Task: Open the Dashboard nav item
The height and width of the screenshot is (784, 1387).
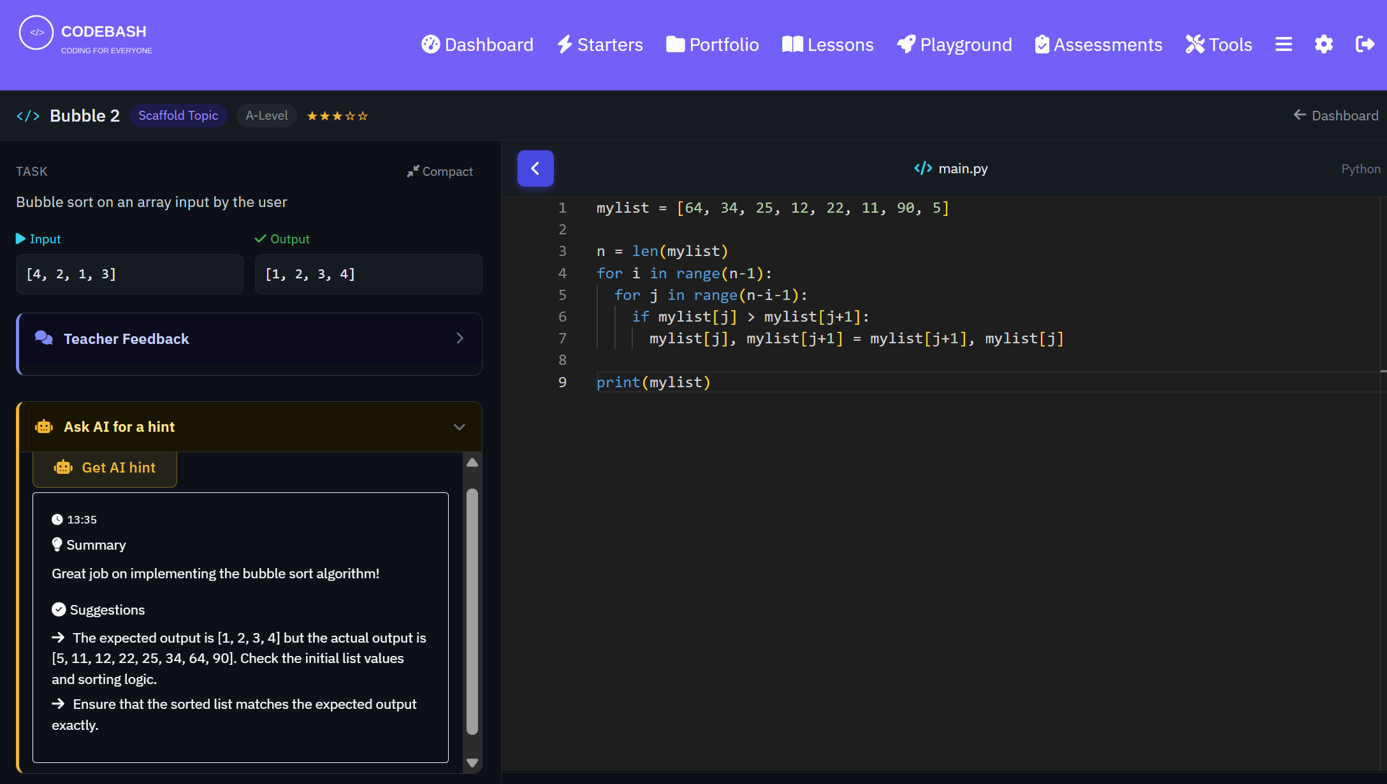Action: [x=477, y=45]
